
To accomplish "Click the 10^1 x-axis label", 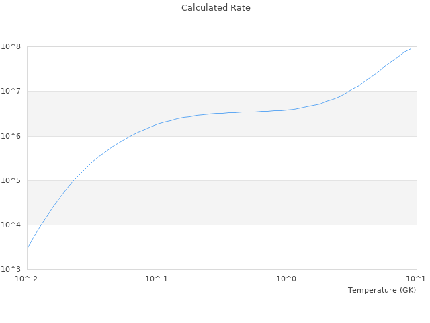I will click(416, 279).
